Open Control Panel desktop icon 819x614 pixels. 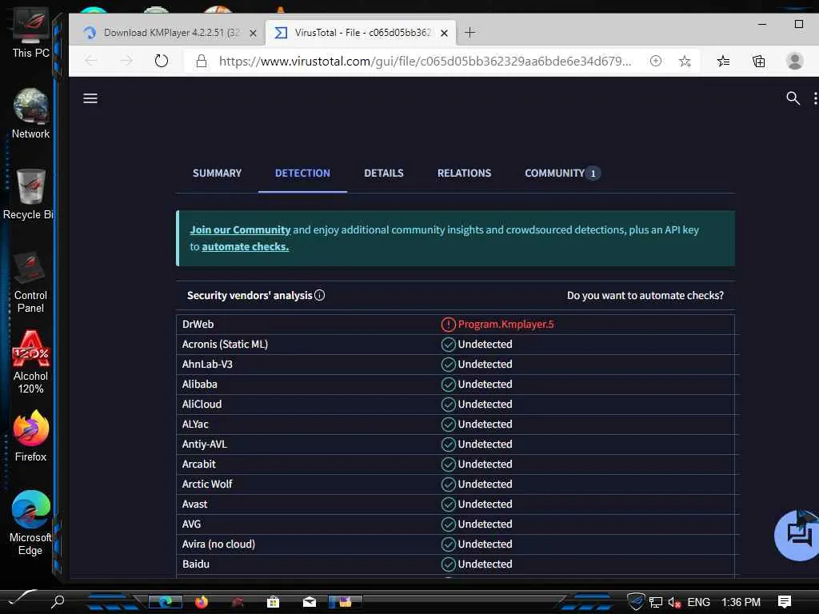point(30,282)
